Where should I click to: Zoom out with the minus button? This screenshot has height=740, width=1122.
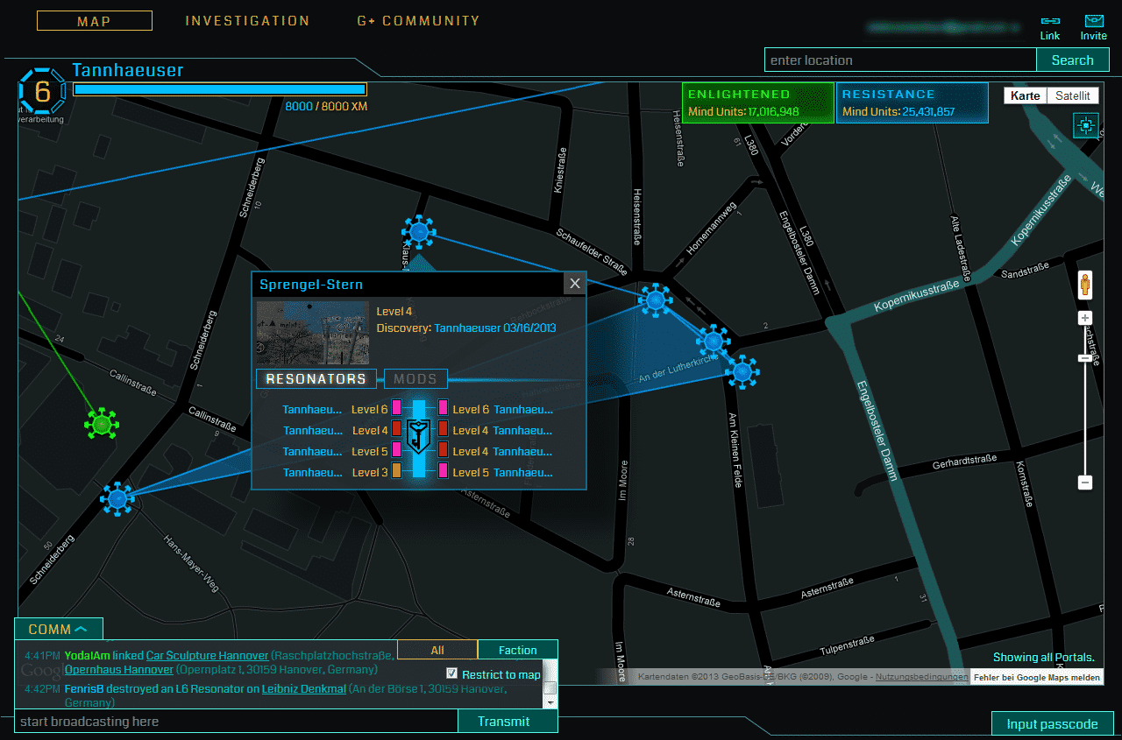[1085, 483]
